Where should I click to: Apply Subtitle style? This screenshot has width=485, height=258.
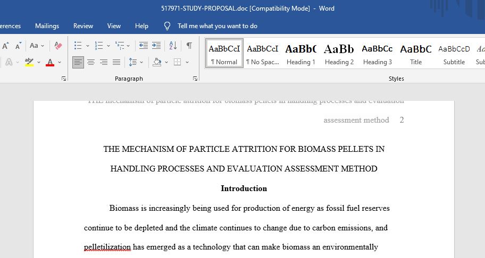coord(454,54)
